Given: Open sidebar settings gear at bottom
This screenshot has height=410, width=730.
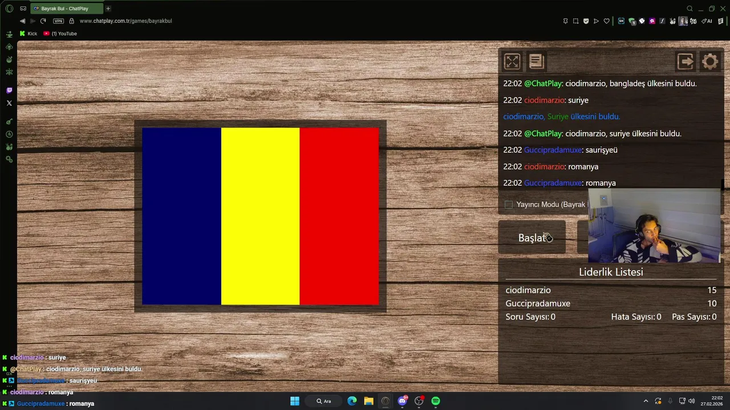Looking at the screenshot, I should (x=9, y=159).
